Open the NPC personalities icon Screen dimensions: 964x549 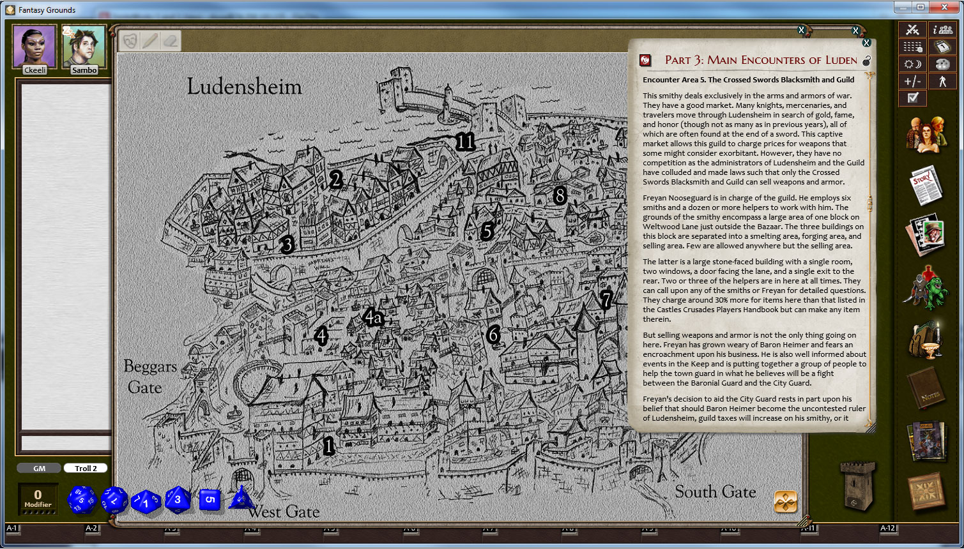(x=926, y=287)
